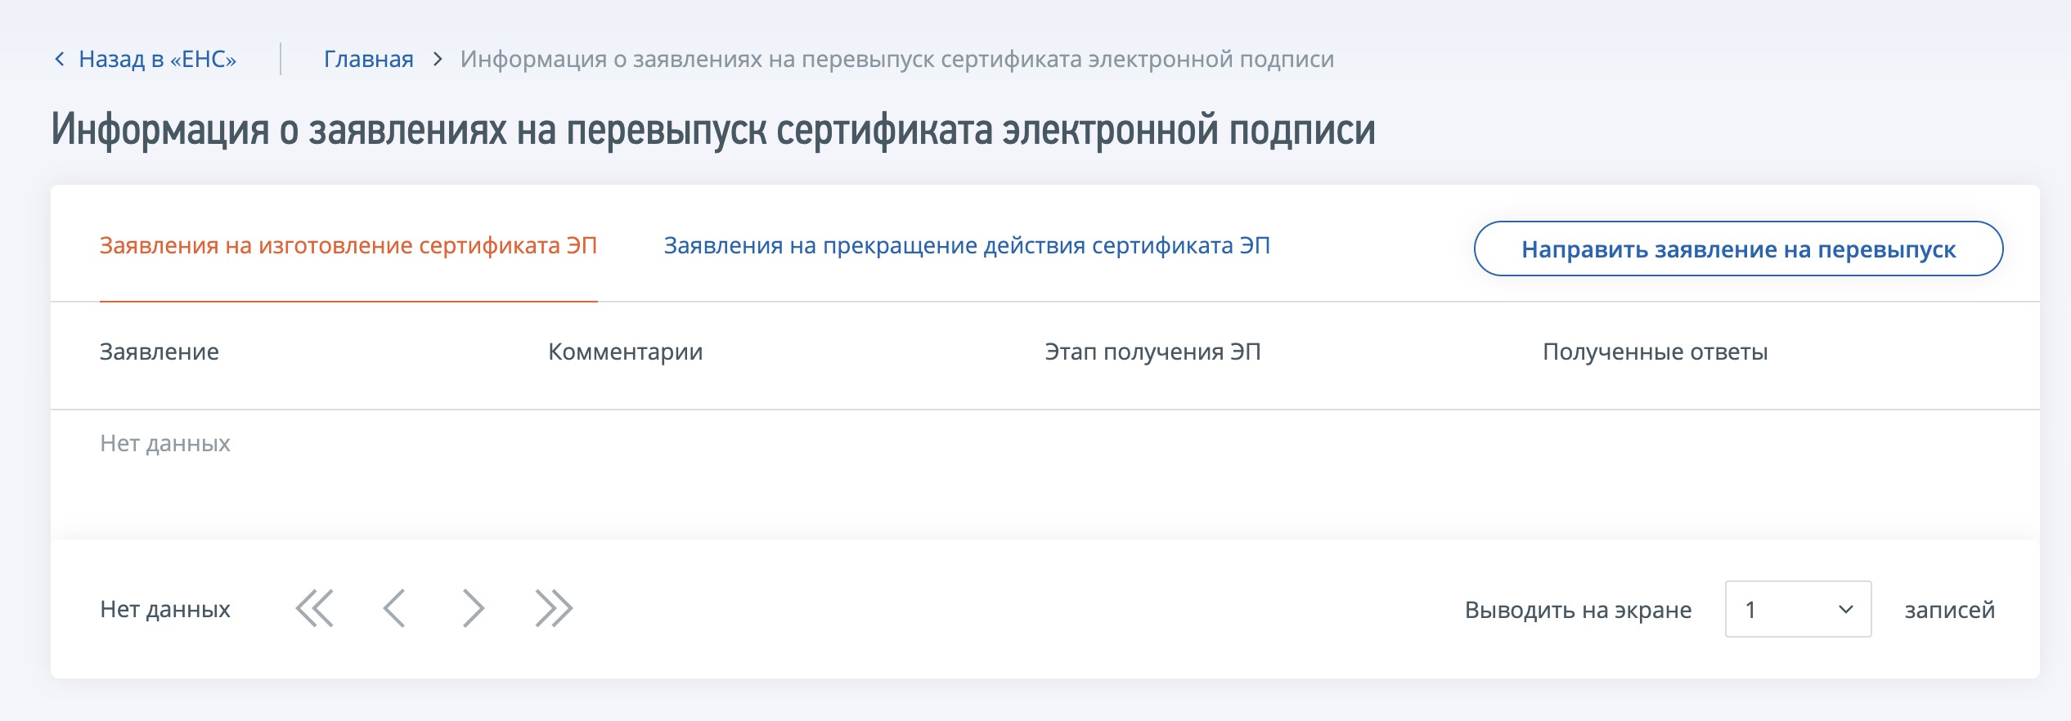Image resolution: width=2071 pixels, height=721 pixels.
Task: Switch to Заявления на изготовление сертификата ЭП tab
Action: pos(348,245)
